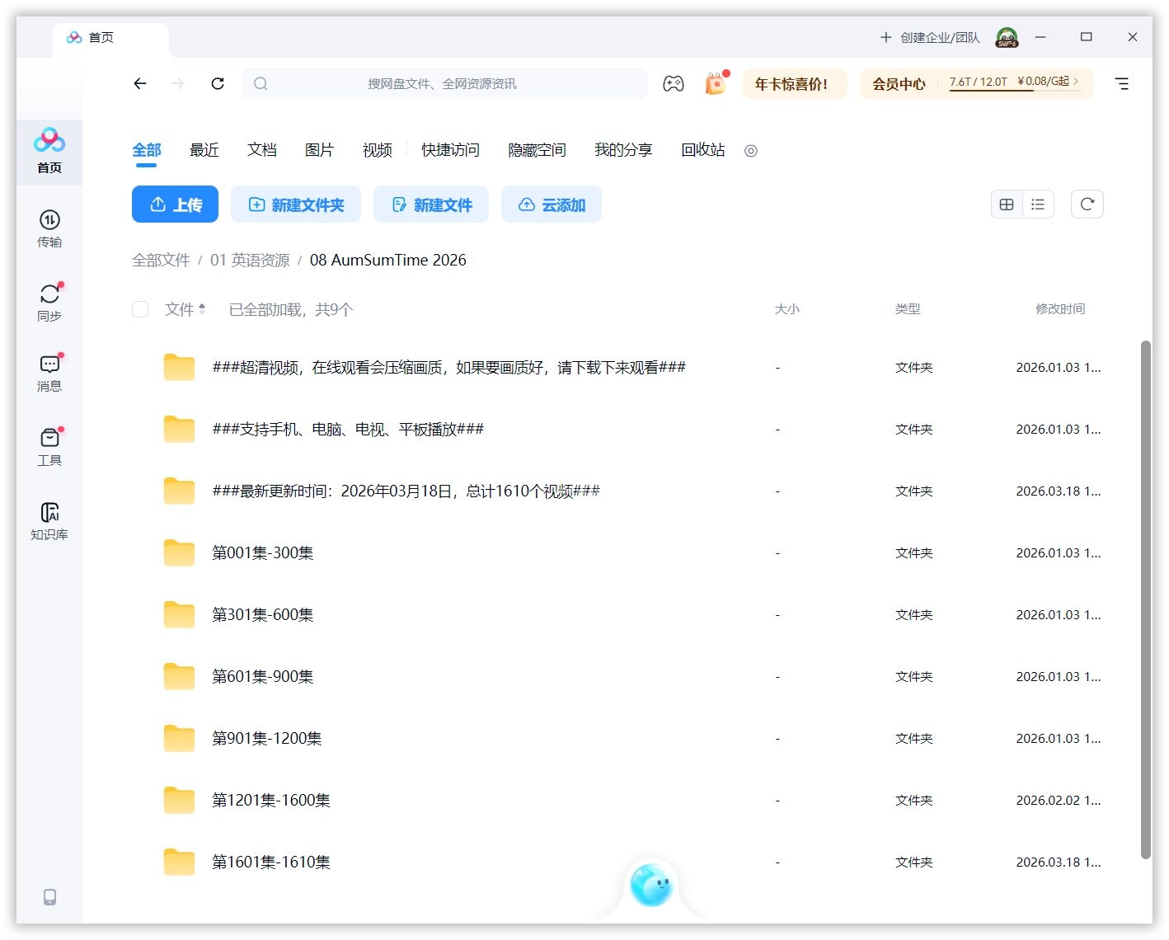Switch to list view layout

1038,204
